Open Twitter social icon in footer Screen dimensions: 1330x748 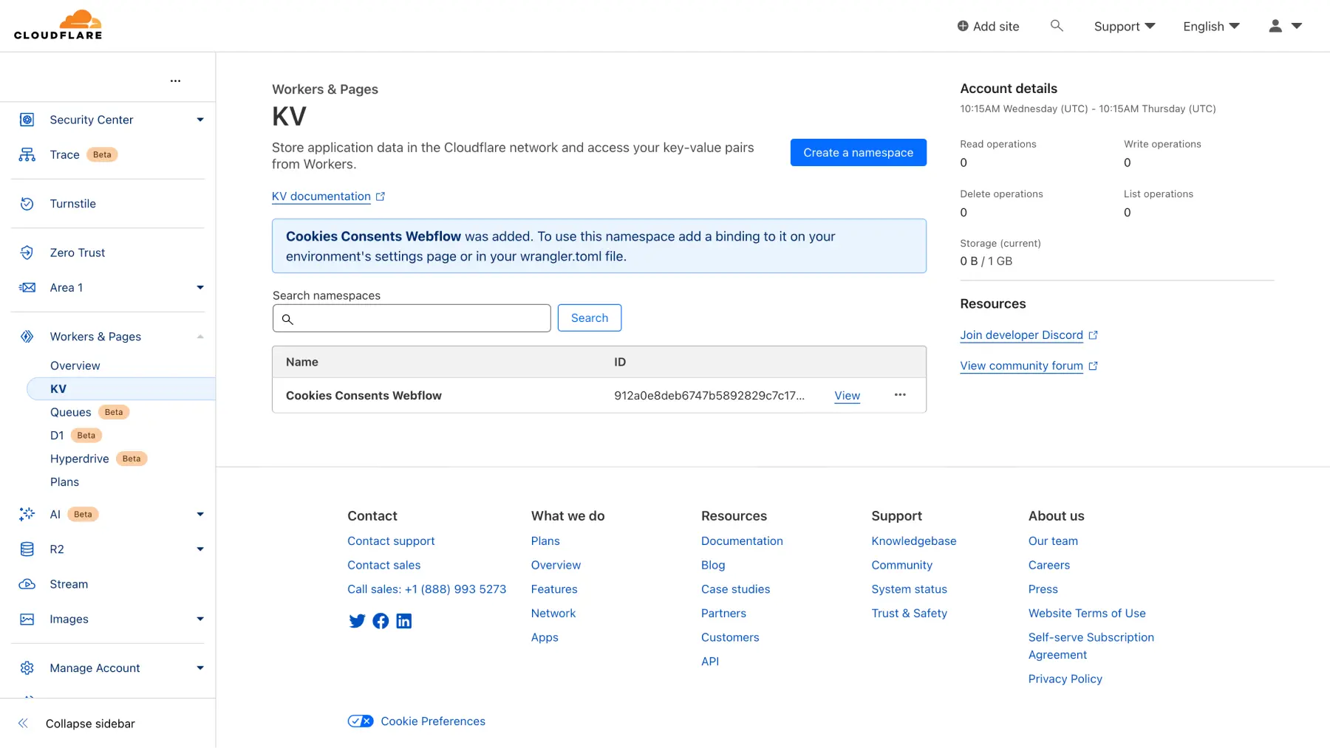[x=357, y=621]
